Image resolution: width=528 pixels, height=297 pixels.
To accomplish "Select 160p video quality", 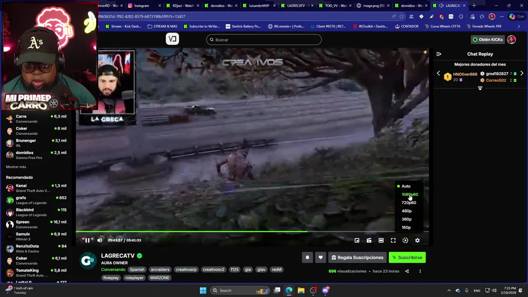I will pos(406,227).
